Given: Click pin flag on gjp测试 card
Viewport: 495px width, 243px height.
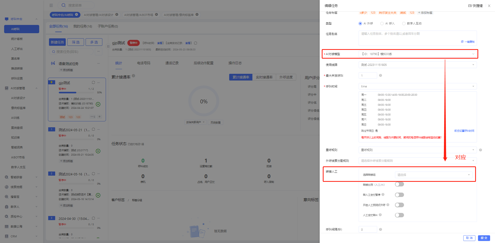Looking at the screenshot, I should 52,82.
